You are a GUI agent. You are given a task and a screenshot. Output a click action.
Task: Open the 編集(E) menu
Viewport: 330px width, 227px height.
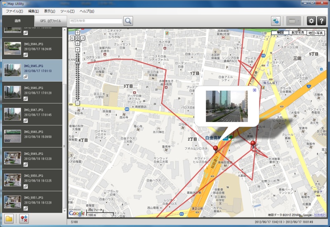pyautogui.click(x=33, y=11)
